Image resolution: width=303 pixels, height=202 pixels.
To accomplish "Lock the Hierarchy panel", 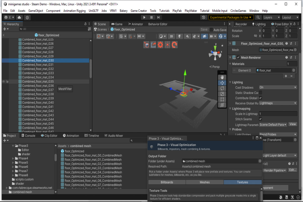I will (x=85, y=24).
